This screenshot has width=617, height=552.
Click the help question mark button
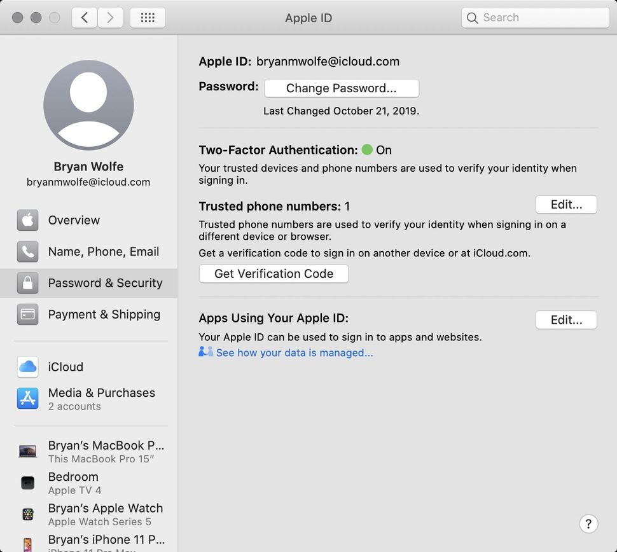tap(588, 523)
